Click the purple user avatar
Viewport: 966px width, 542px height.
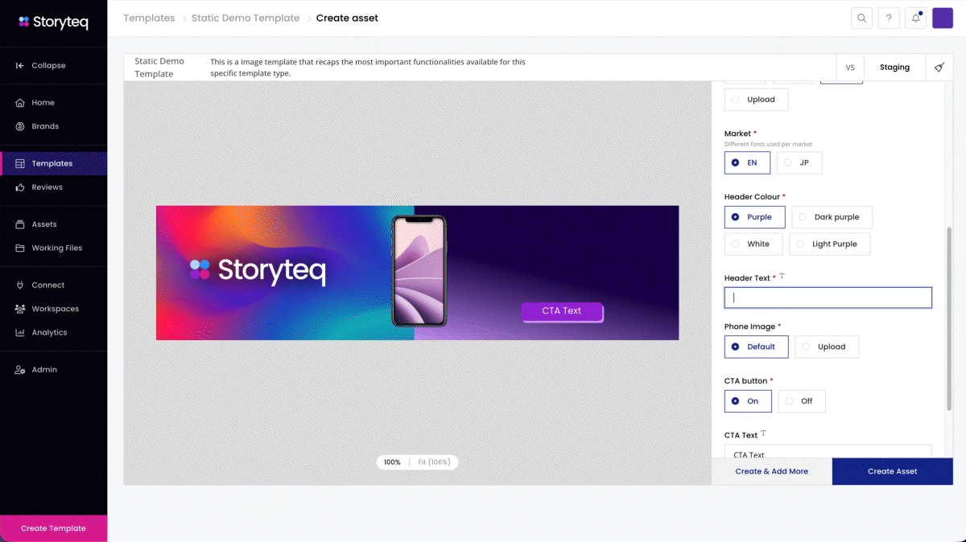click(x=943, y=18)
